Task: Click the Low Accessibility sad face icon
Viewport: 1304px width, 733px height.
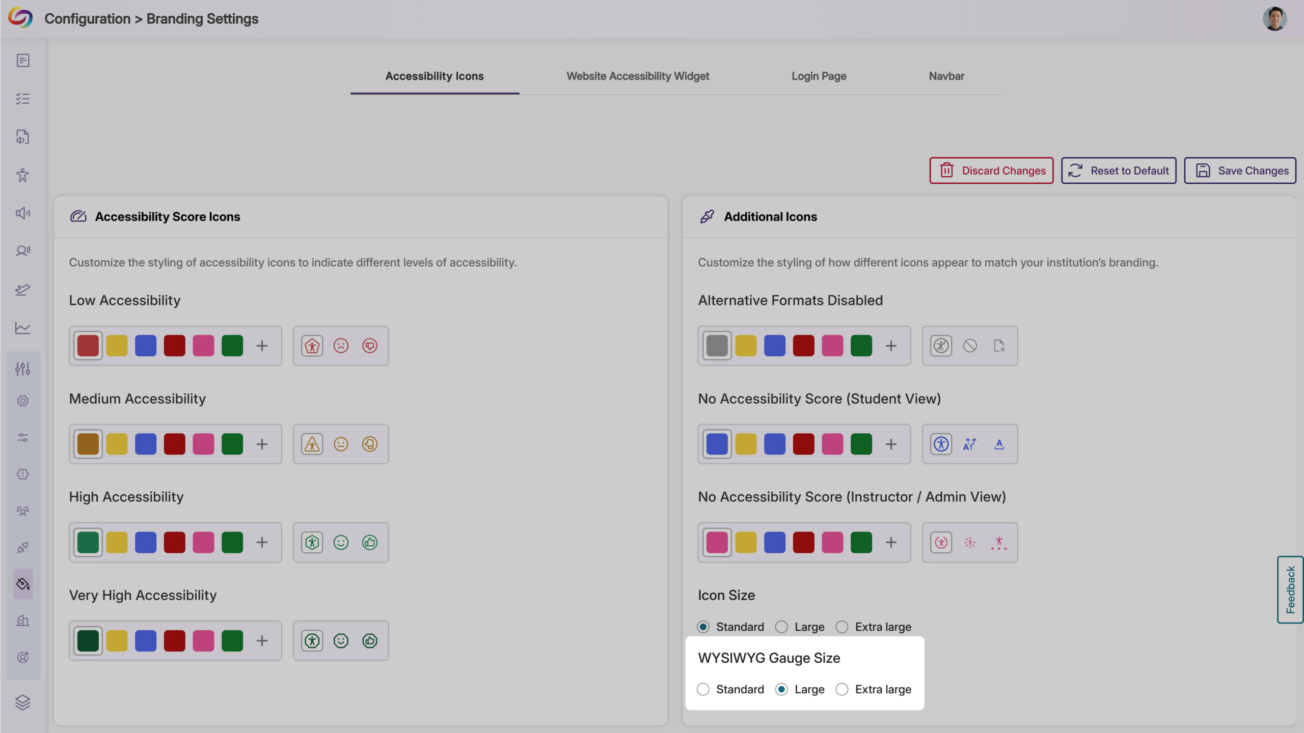Action: pyautogui.click(x=340, y=346)
